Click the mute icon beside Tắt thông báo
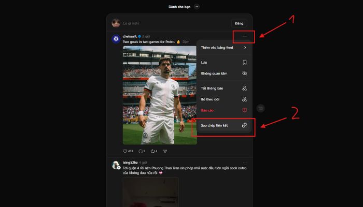The image size is (363, 207). tap(244, 88)
